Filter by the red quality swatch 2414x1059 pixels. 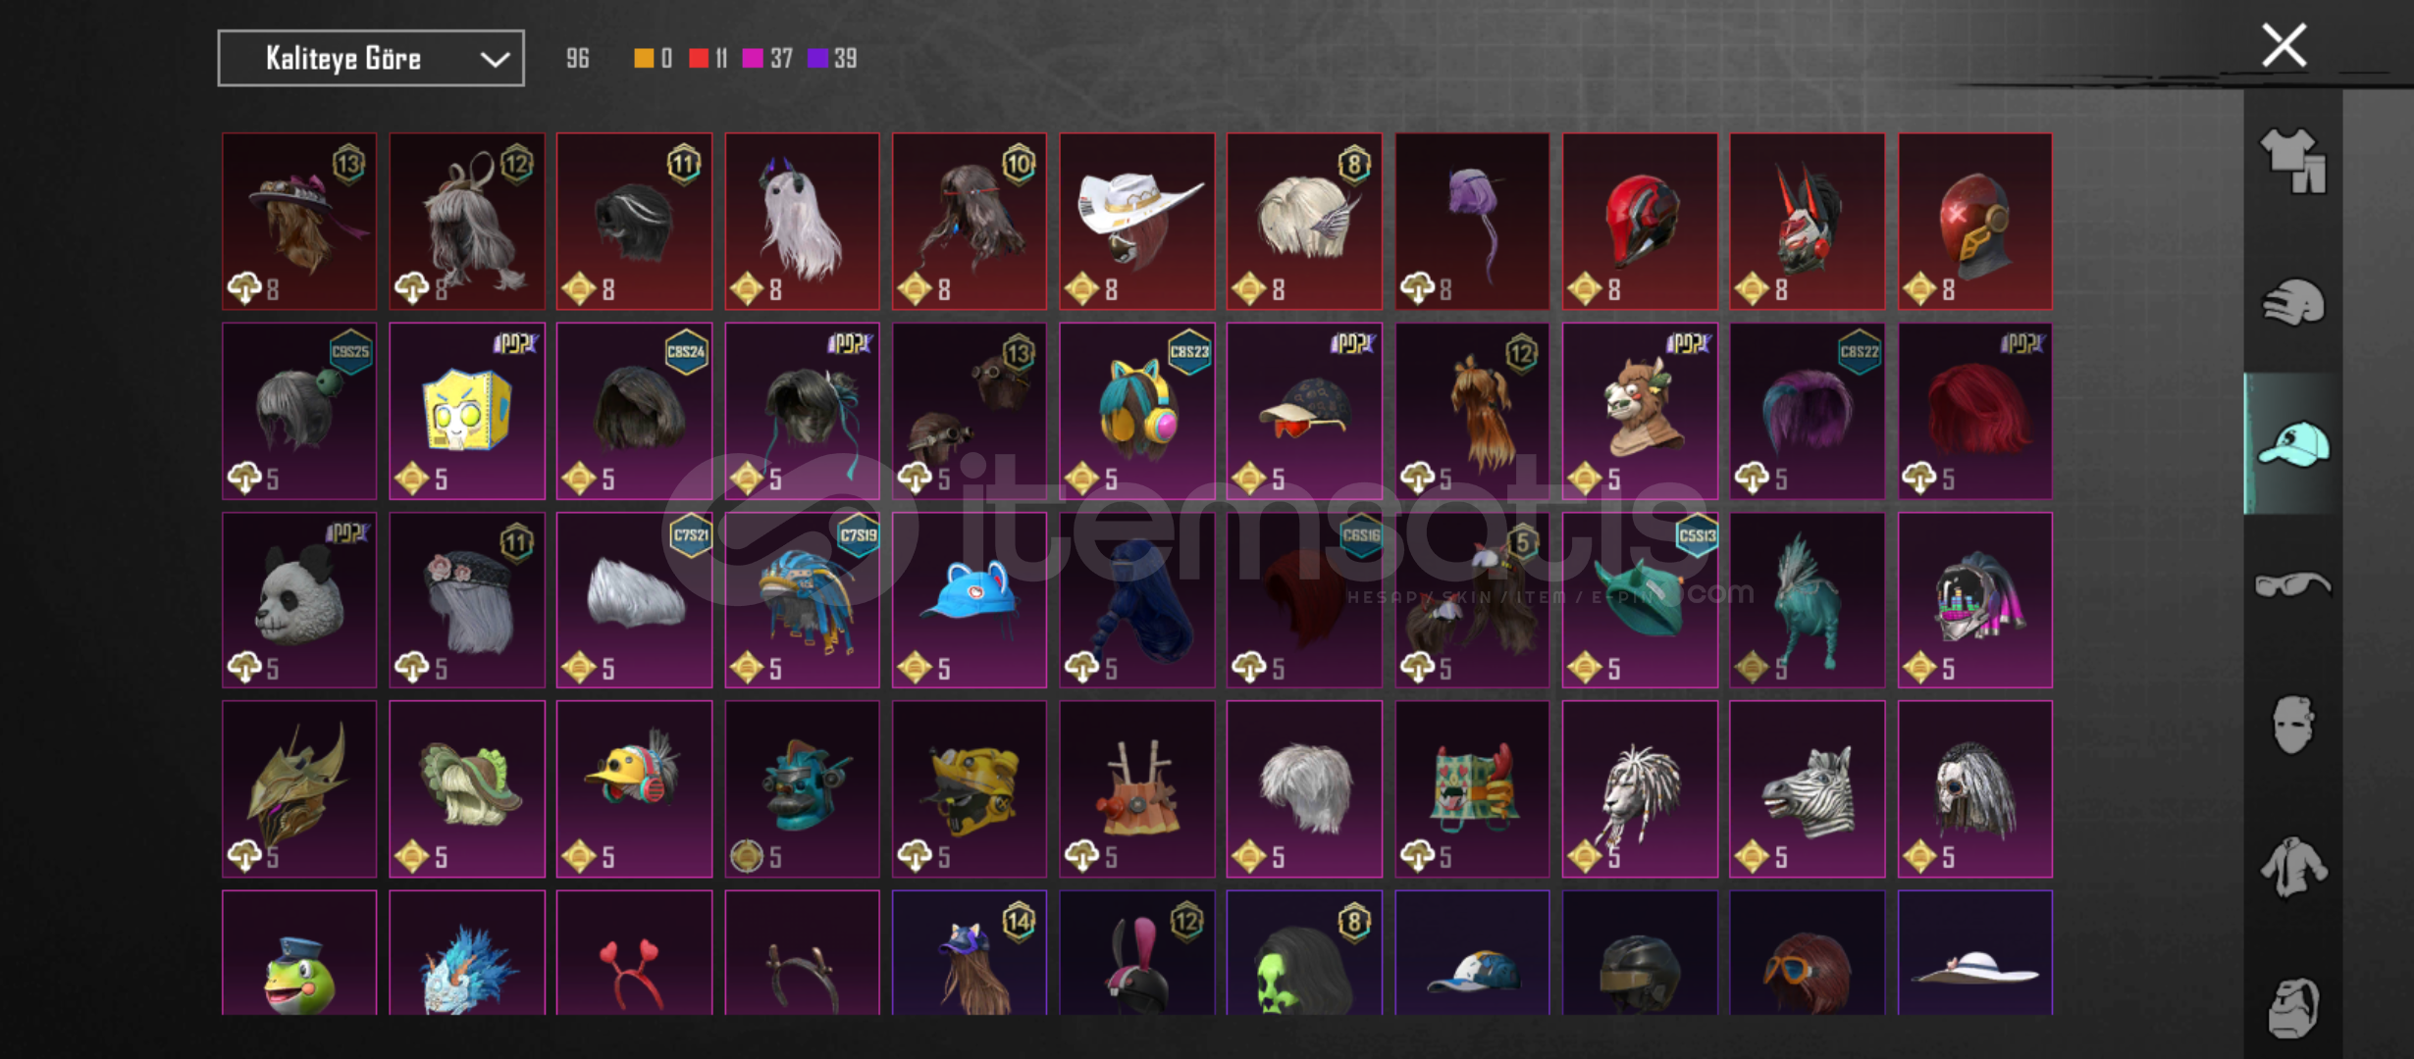coord(699,59)
